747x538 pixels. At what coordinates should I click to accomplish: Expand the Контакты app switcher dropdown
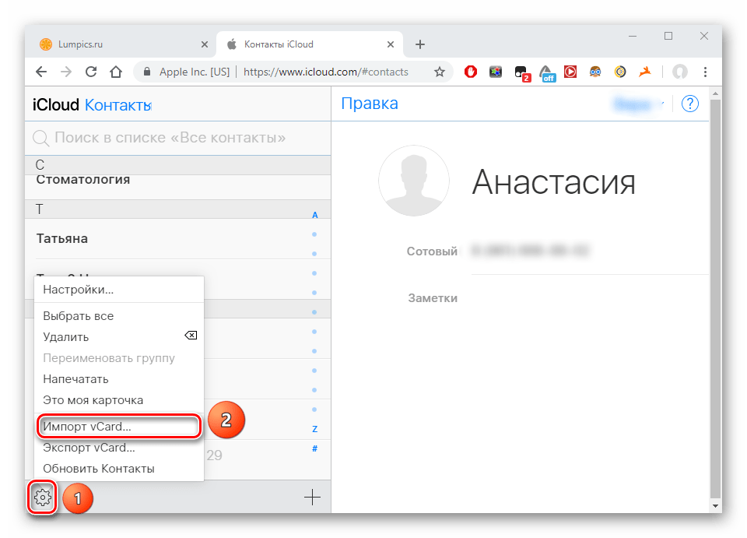point(118,105)
